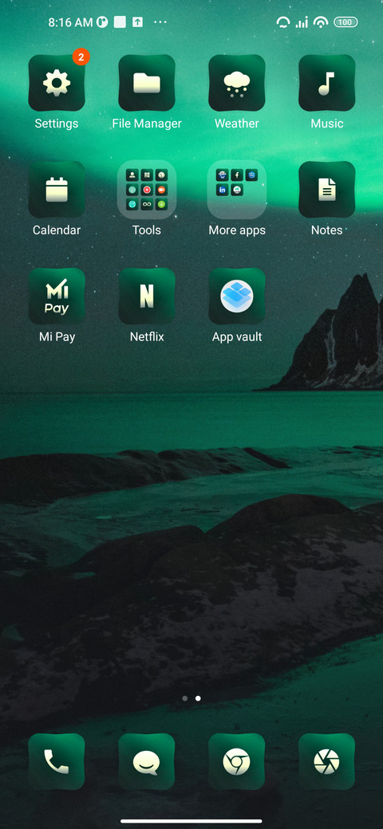
Task: Tap the Wi-Fi status icon
Action: click(x=321, y=22)
